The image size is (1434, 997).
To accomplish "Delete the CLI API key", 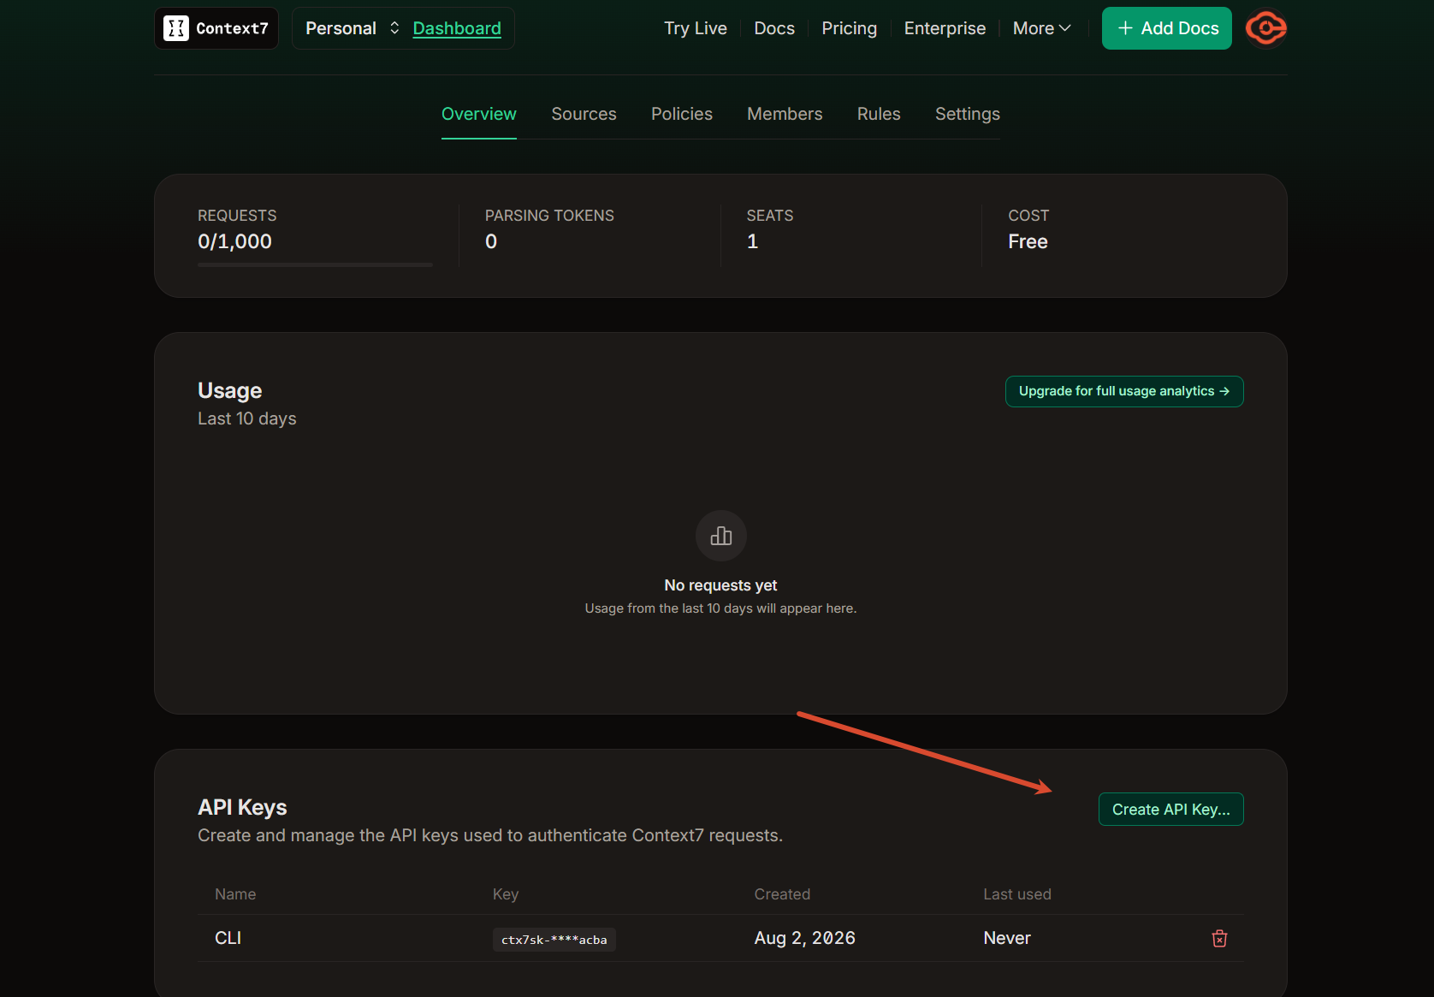I will (1219, 939).
